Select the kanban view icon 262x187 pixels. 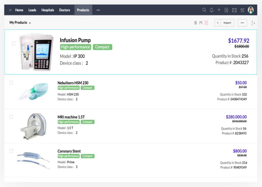[200, 23]
